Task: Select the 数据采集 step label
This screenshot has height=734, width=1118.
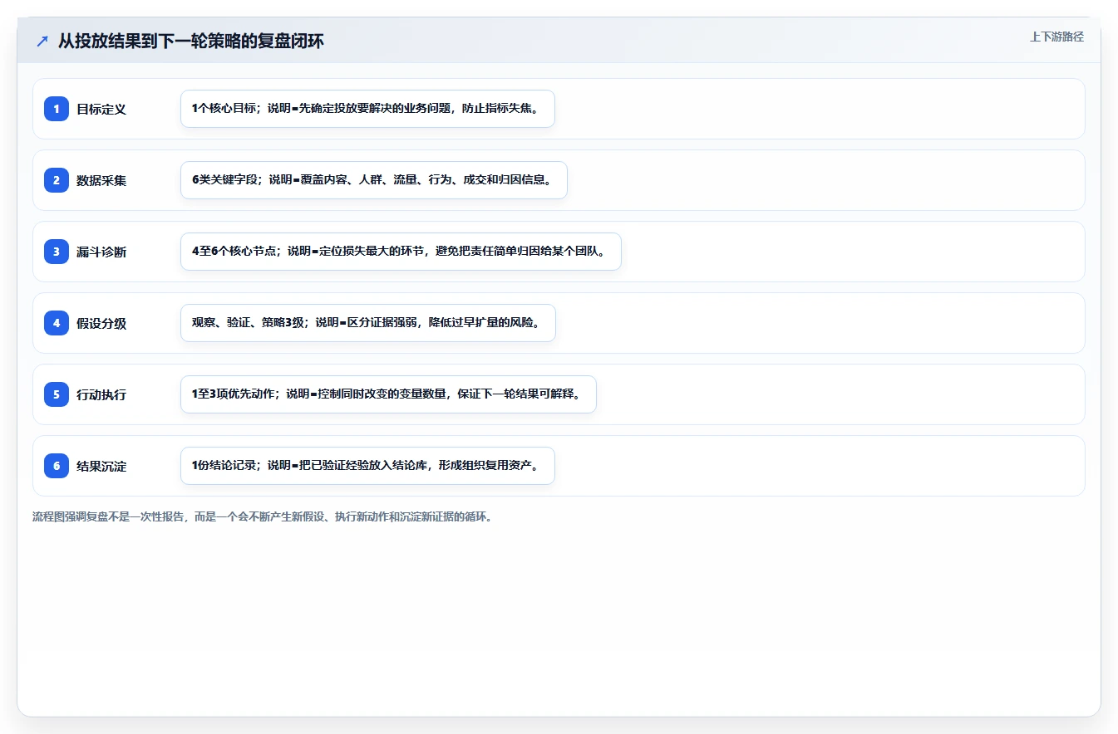Action: 101,180
